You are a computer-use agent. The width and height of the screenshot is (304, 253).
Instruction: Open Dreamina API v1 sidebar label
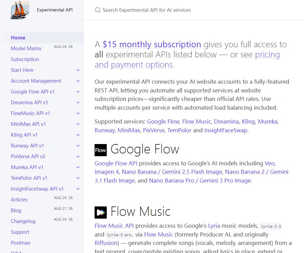[x=29, y=103]
